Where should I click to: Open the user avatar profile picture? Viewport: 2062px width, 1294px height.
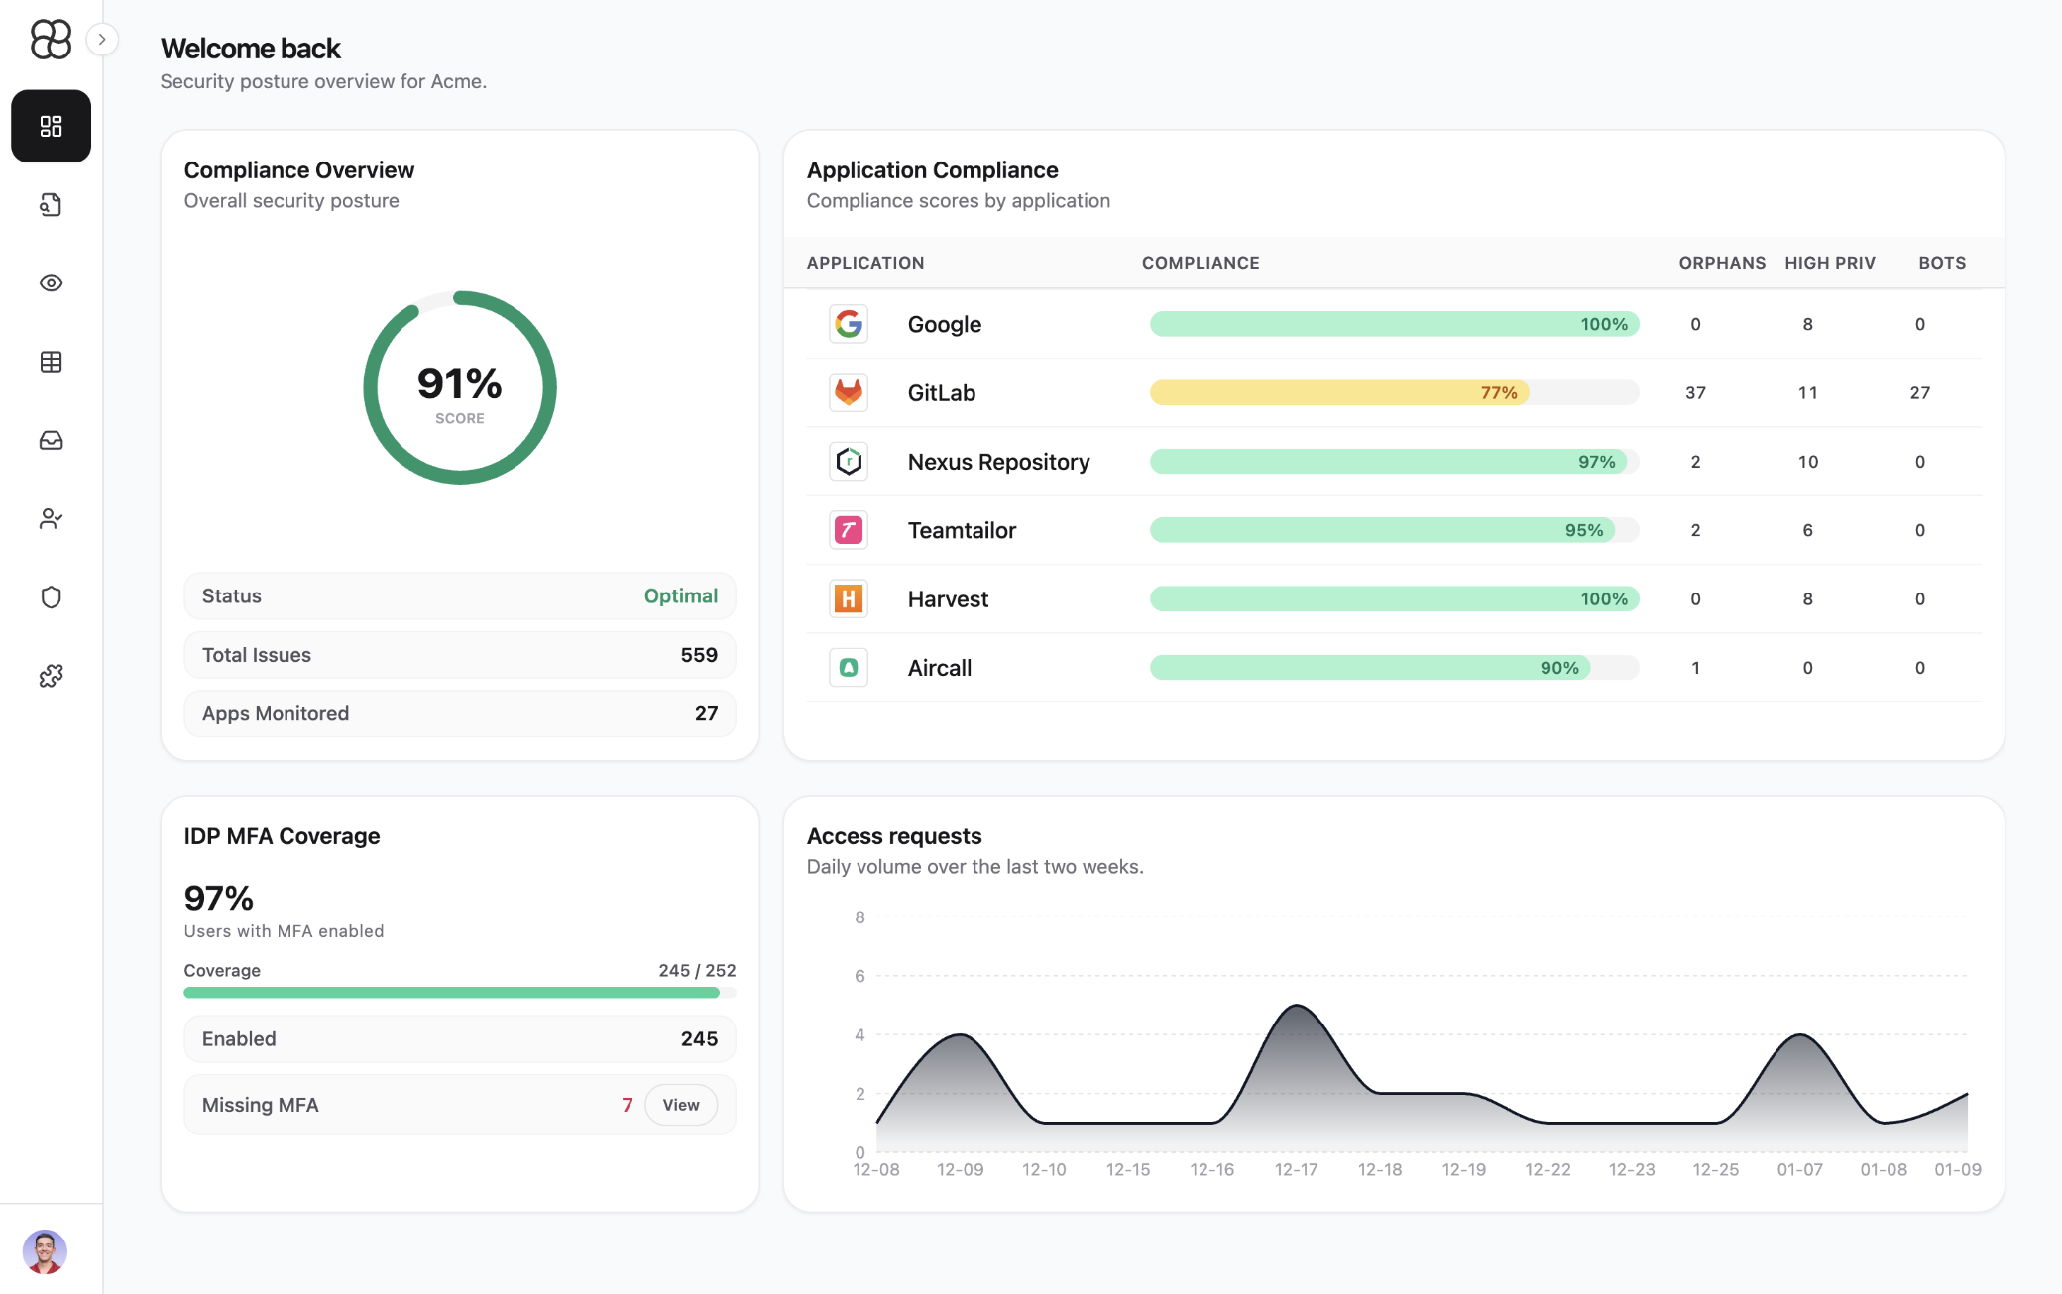pos(45,1251)
